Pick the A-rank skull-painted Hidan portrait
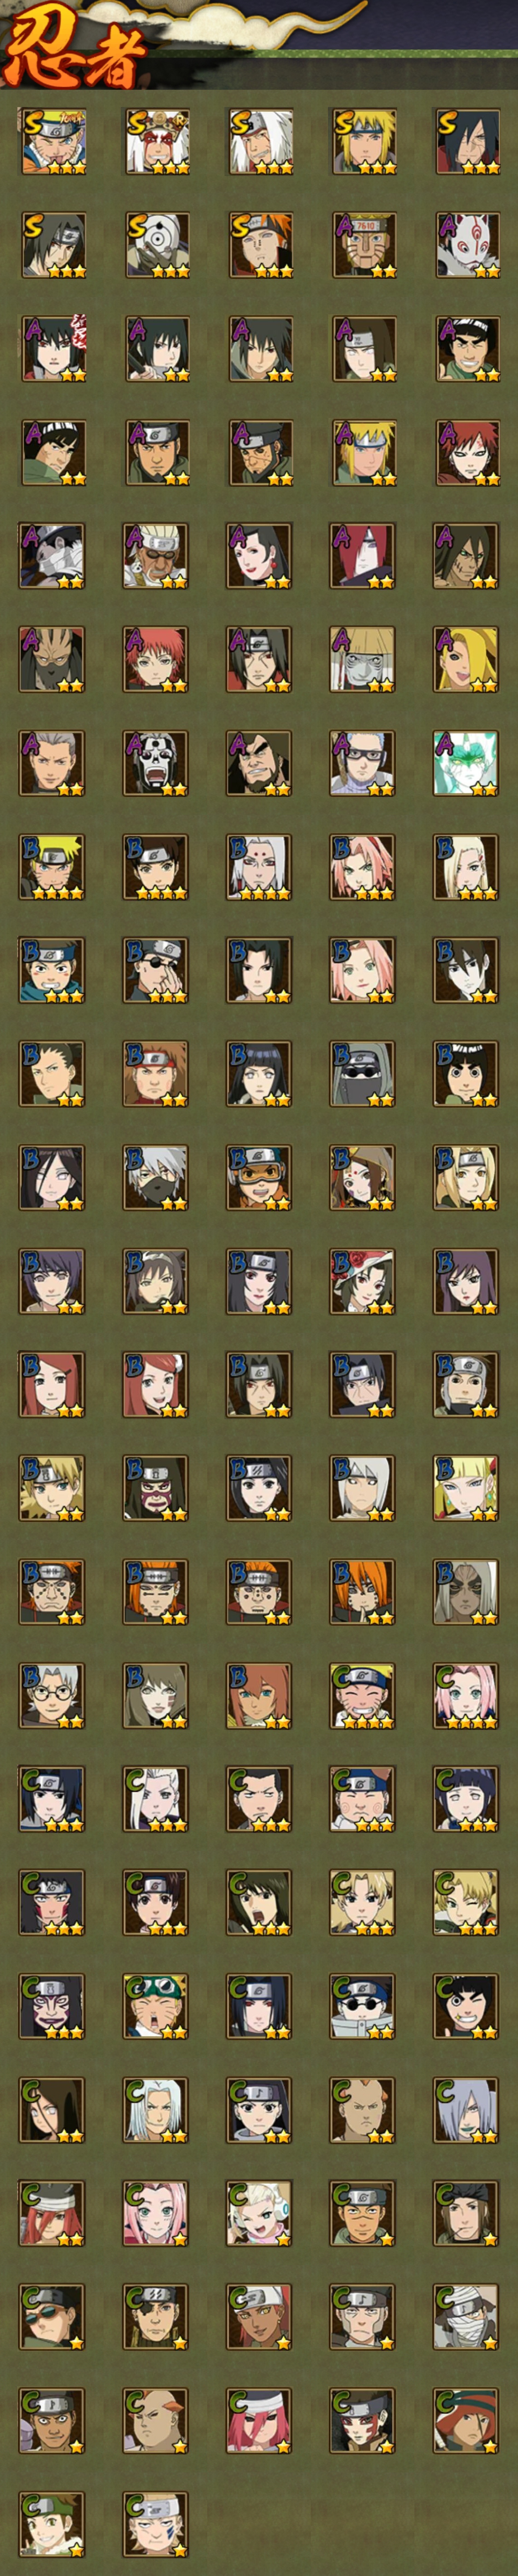 156,763
